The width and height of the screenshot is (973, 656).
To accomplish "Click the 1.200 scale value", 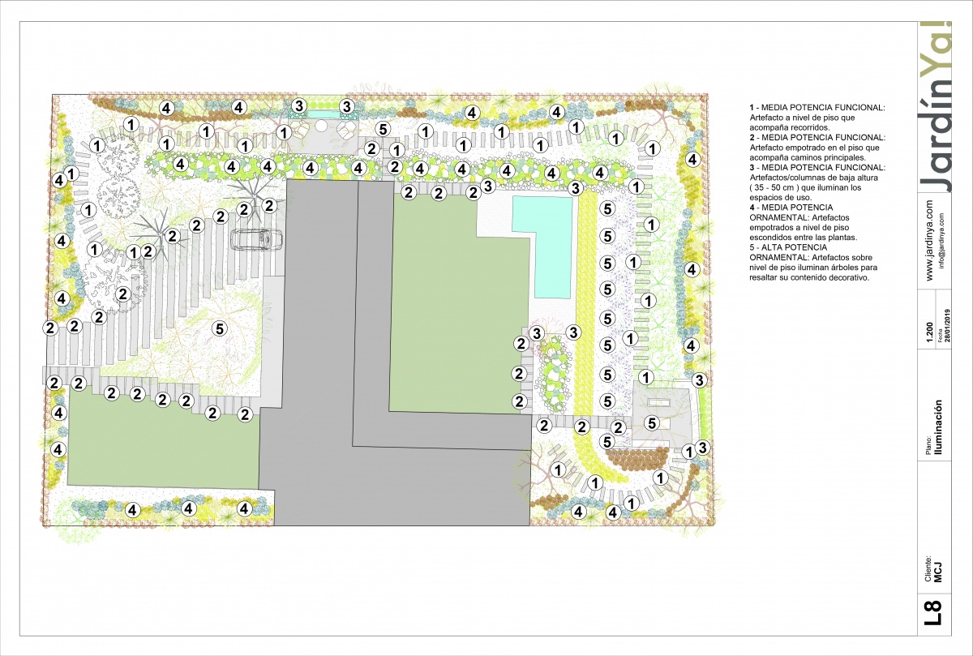I will (x=928, y=333).
